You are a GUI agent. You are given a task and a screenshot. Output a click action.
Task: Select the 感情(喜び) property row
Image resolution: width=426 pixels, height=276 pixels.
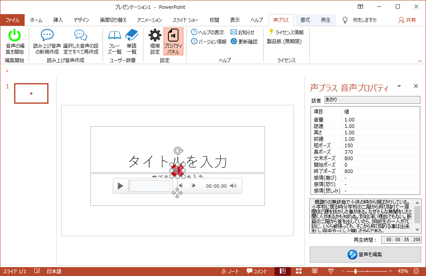click(x=366, y=178)
